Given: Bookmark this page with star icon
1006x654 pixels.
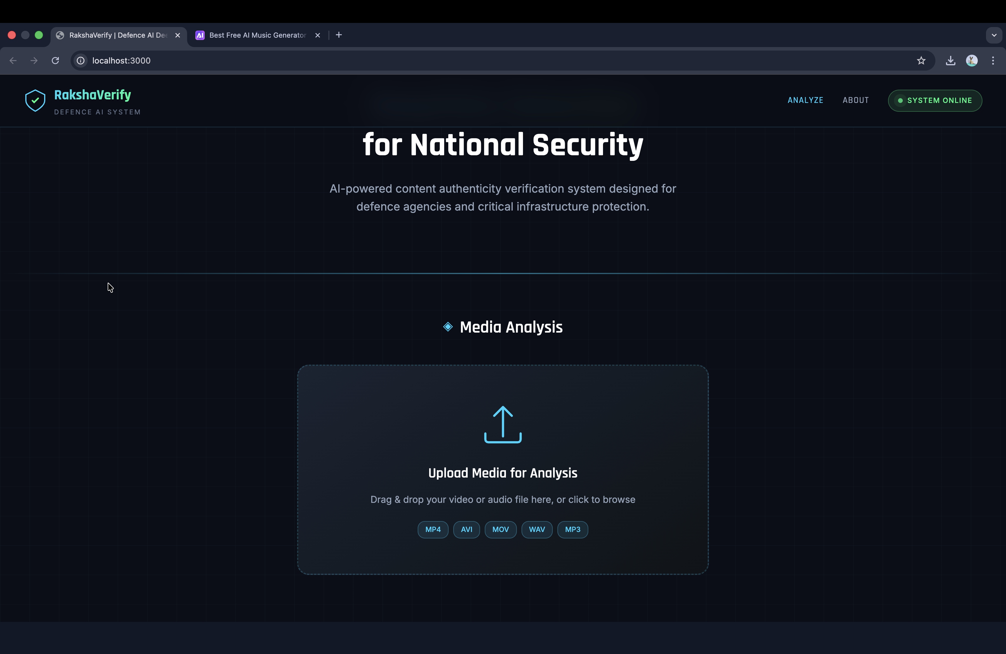Looking at the screenshot, I should pos(921,60).
